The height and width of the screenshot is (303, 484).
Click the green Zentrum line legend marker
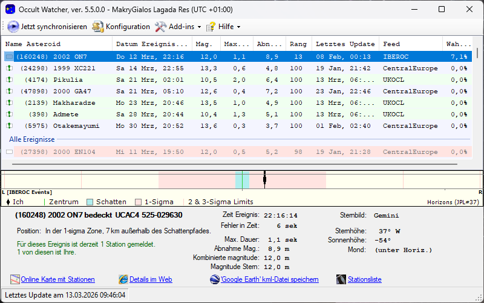(45, 202)
